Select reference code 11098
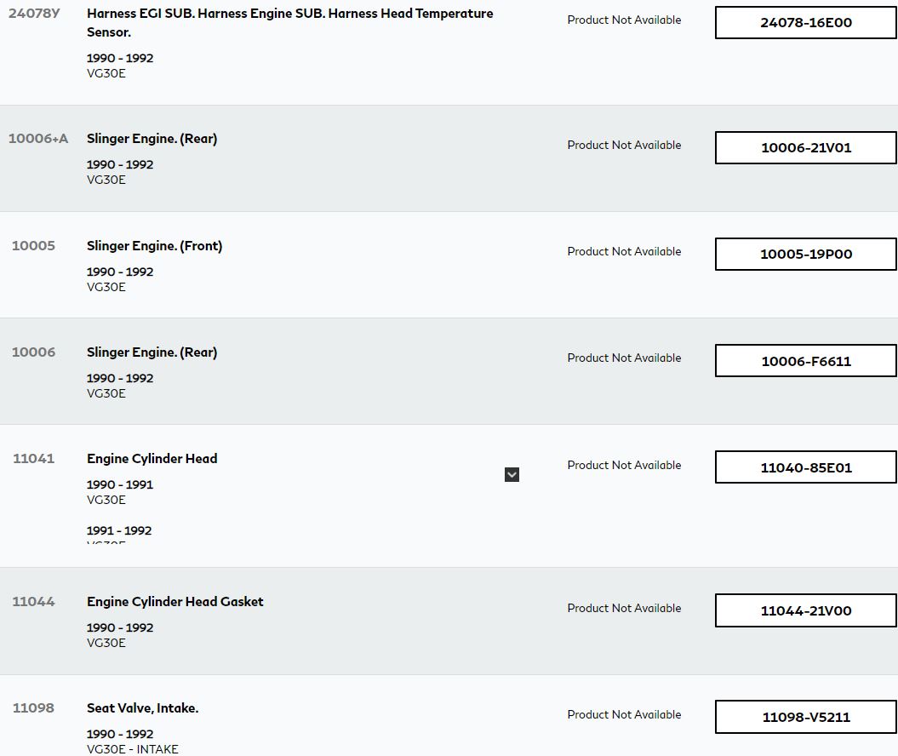The image size is (898, 756). (33, 708)
